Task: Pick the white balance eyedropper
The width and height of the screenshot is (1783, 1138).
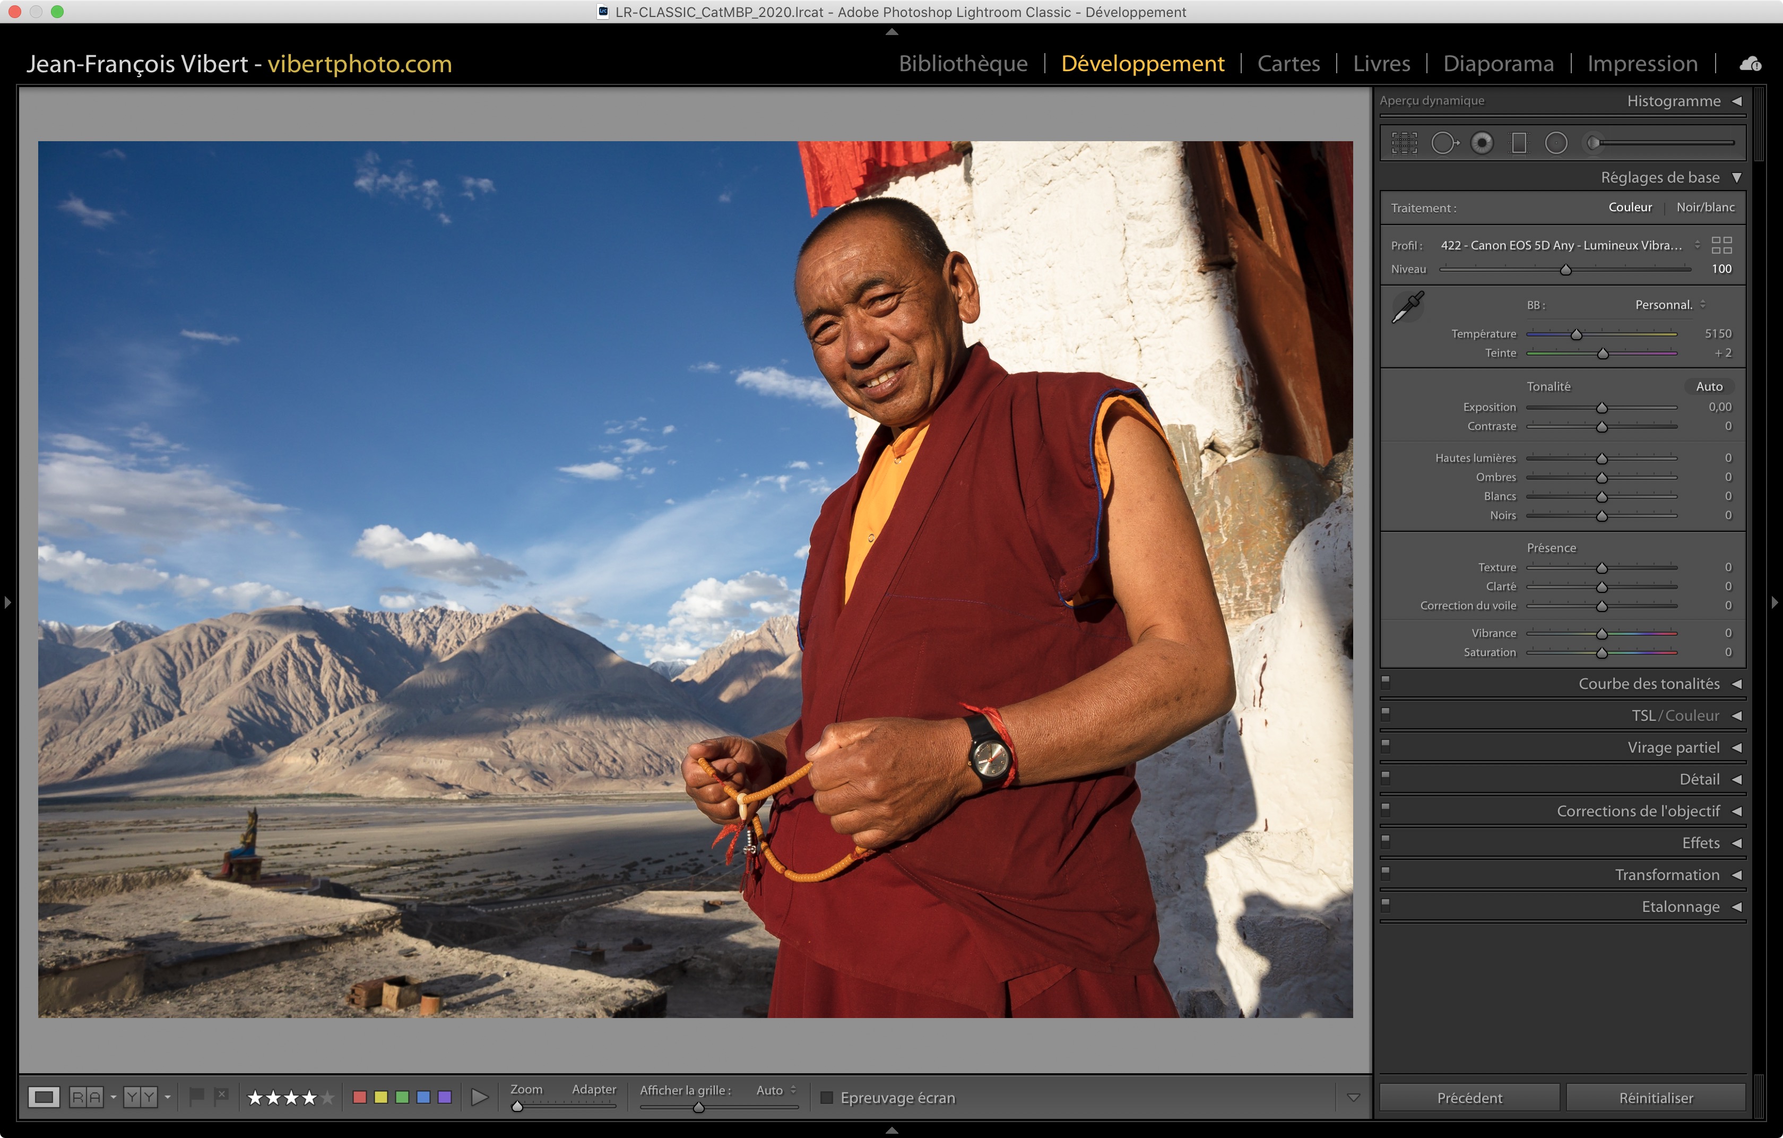Action: [1408, 306]
